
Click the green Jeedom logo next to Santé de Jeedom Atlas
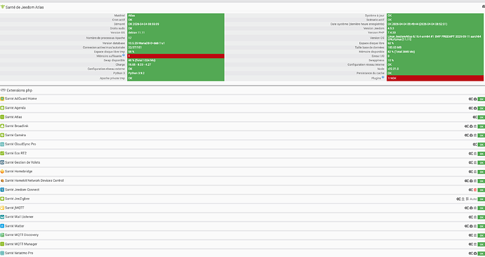(x=3, y=6)
